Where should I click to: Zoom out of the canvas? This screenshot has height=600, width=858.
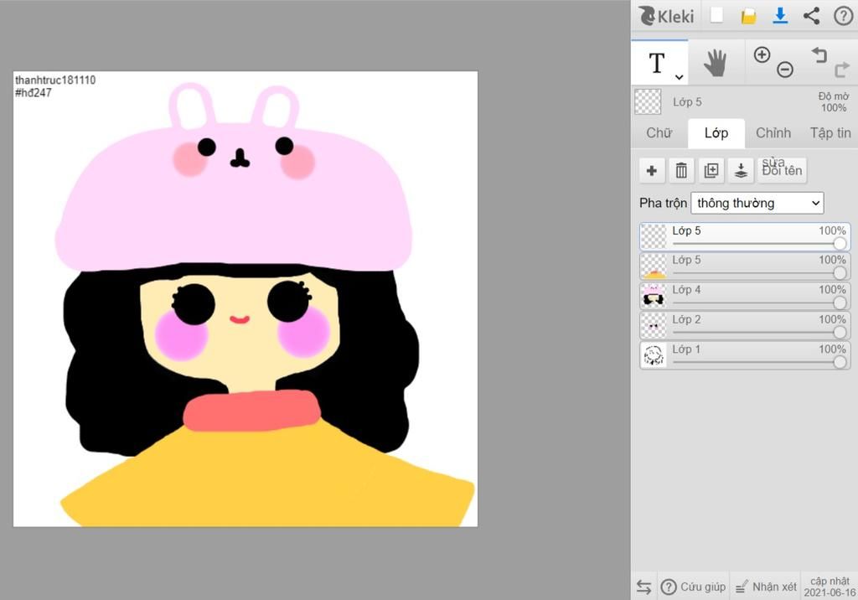(785, 70)
